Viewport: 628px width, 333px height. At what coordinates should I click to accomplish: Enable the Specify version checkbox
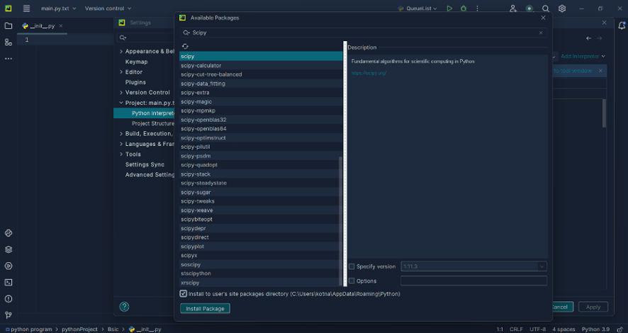[x=352, y=266]
